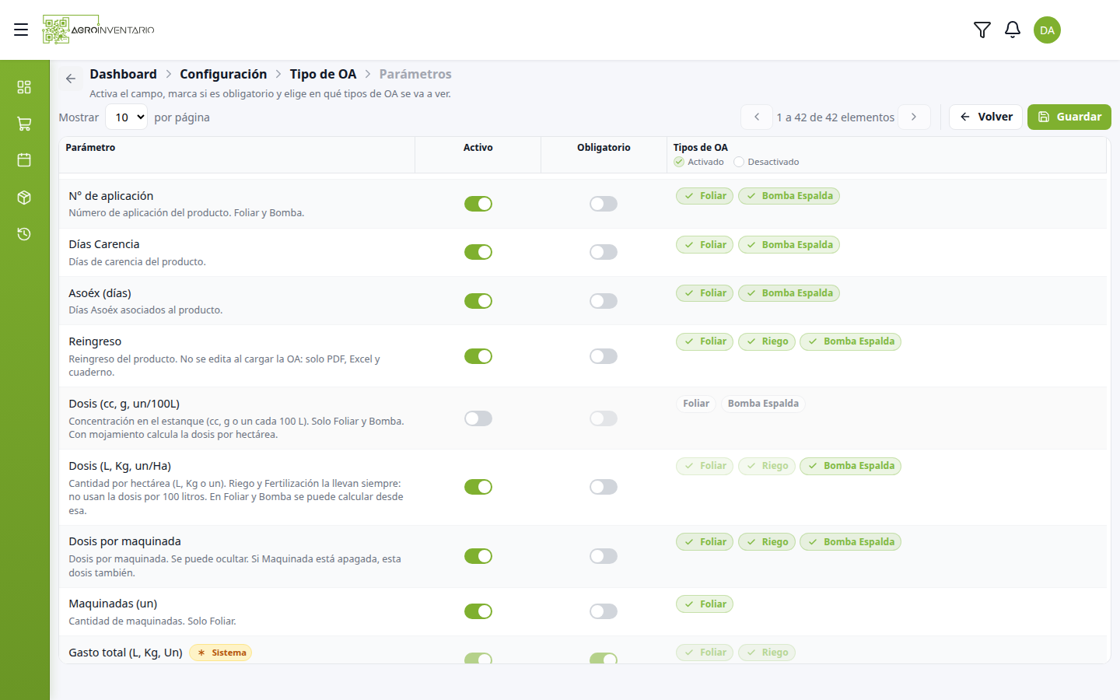The width and height of the screenshot is (1120, 700).
Task: Go to Configuración breadcrumb
Action: 223,74
